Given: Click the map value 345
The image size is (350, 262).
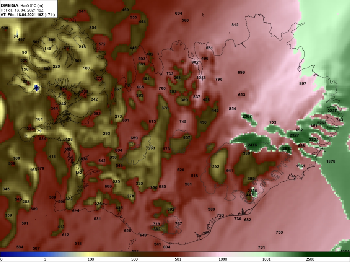Looking at the screenshot, I should (6, 189).
